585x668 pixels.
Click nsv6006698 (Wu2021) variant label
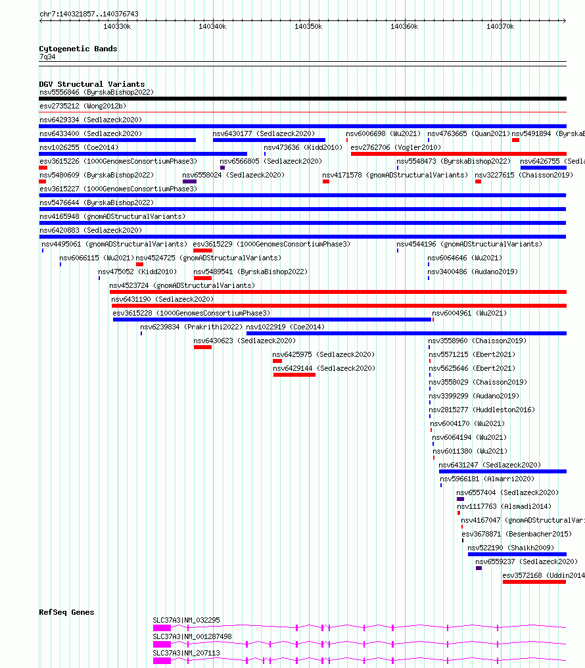pyautogui.click(x=383, y=133)
